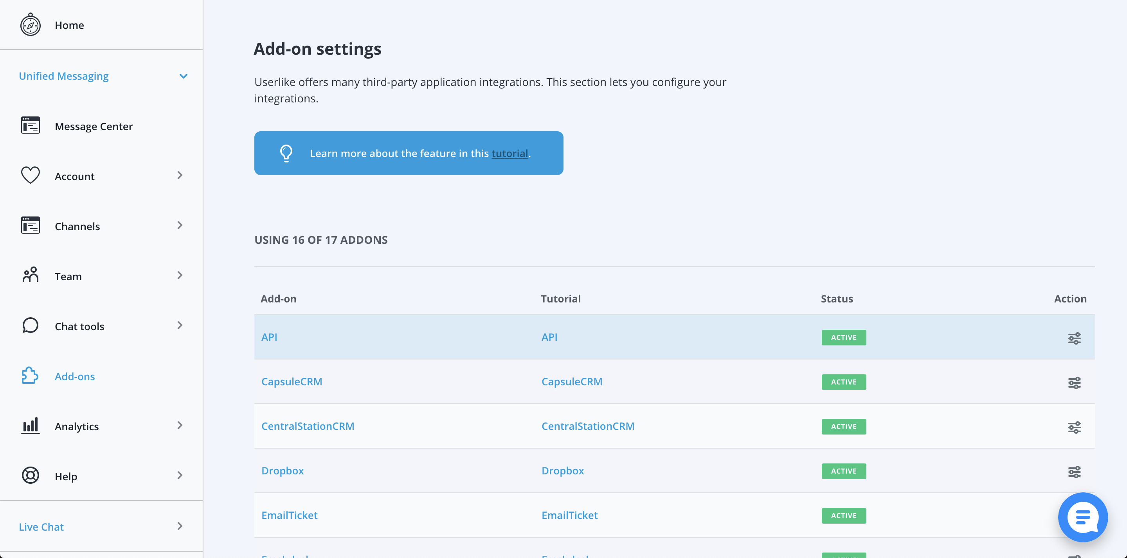Open settings sliders for CapsuleCRM add-on
This screenshot has width=1127, height=558.
pos(1074,382)
